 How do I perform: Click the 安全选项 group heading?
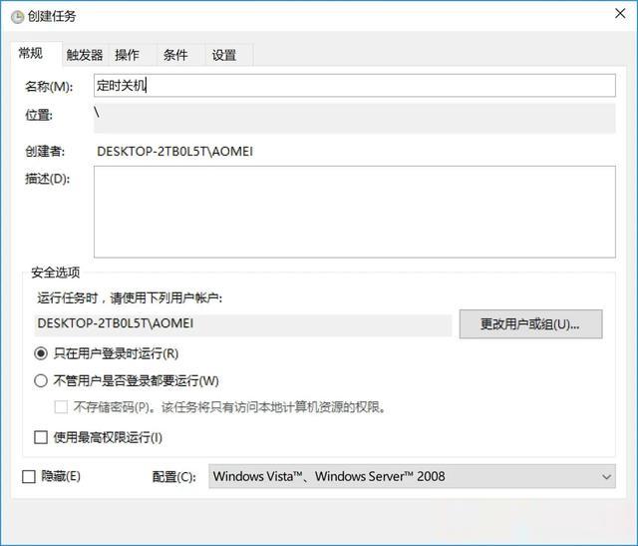[56, 273]
